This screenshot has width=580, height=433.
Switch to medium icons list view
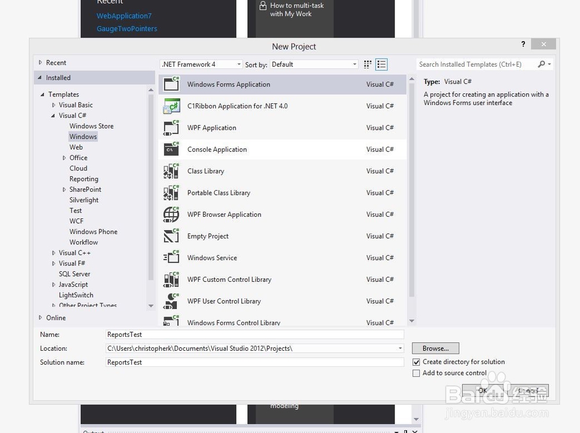[x=382, y=64]
